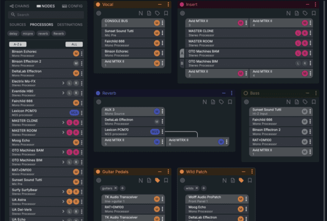This screenshot has width=327, height=221.
Task: Select the A slot in Insert chain
Action: tap(182, 53)
